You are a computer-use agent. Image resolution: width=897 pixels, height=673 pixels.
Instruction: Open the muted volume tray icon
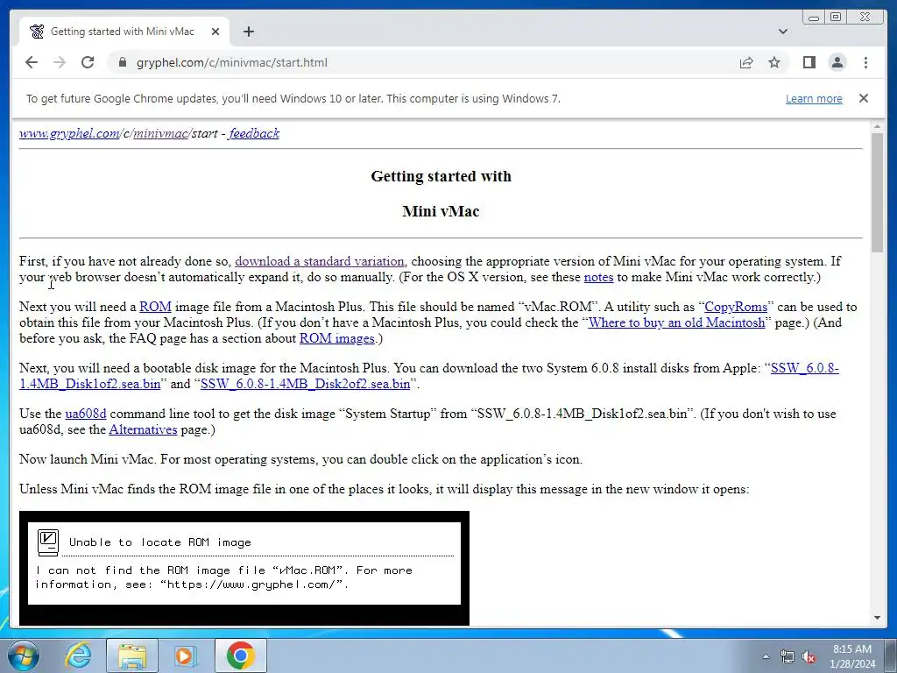tap(809, 656)
